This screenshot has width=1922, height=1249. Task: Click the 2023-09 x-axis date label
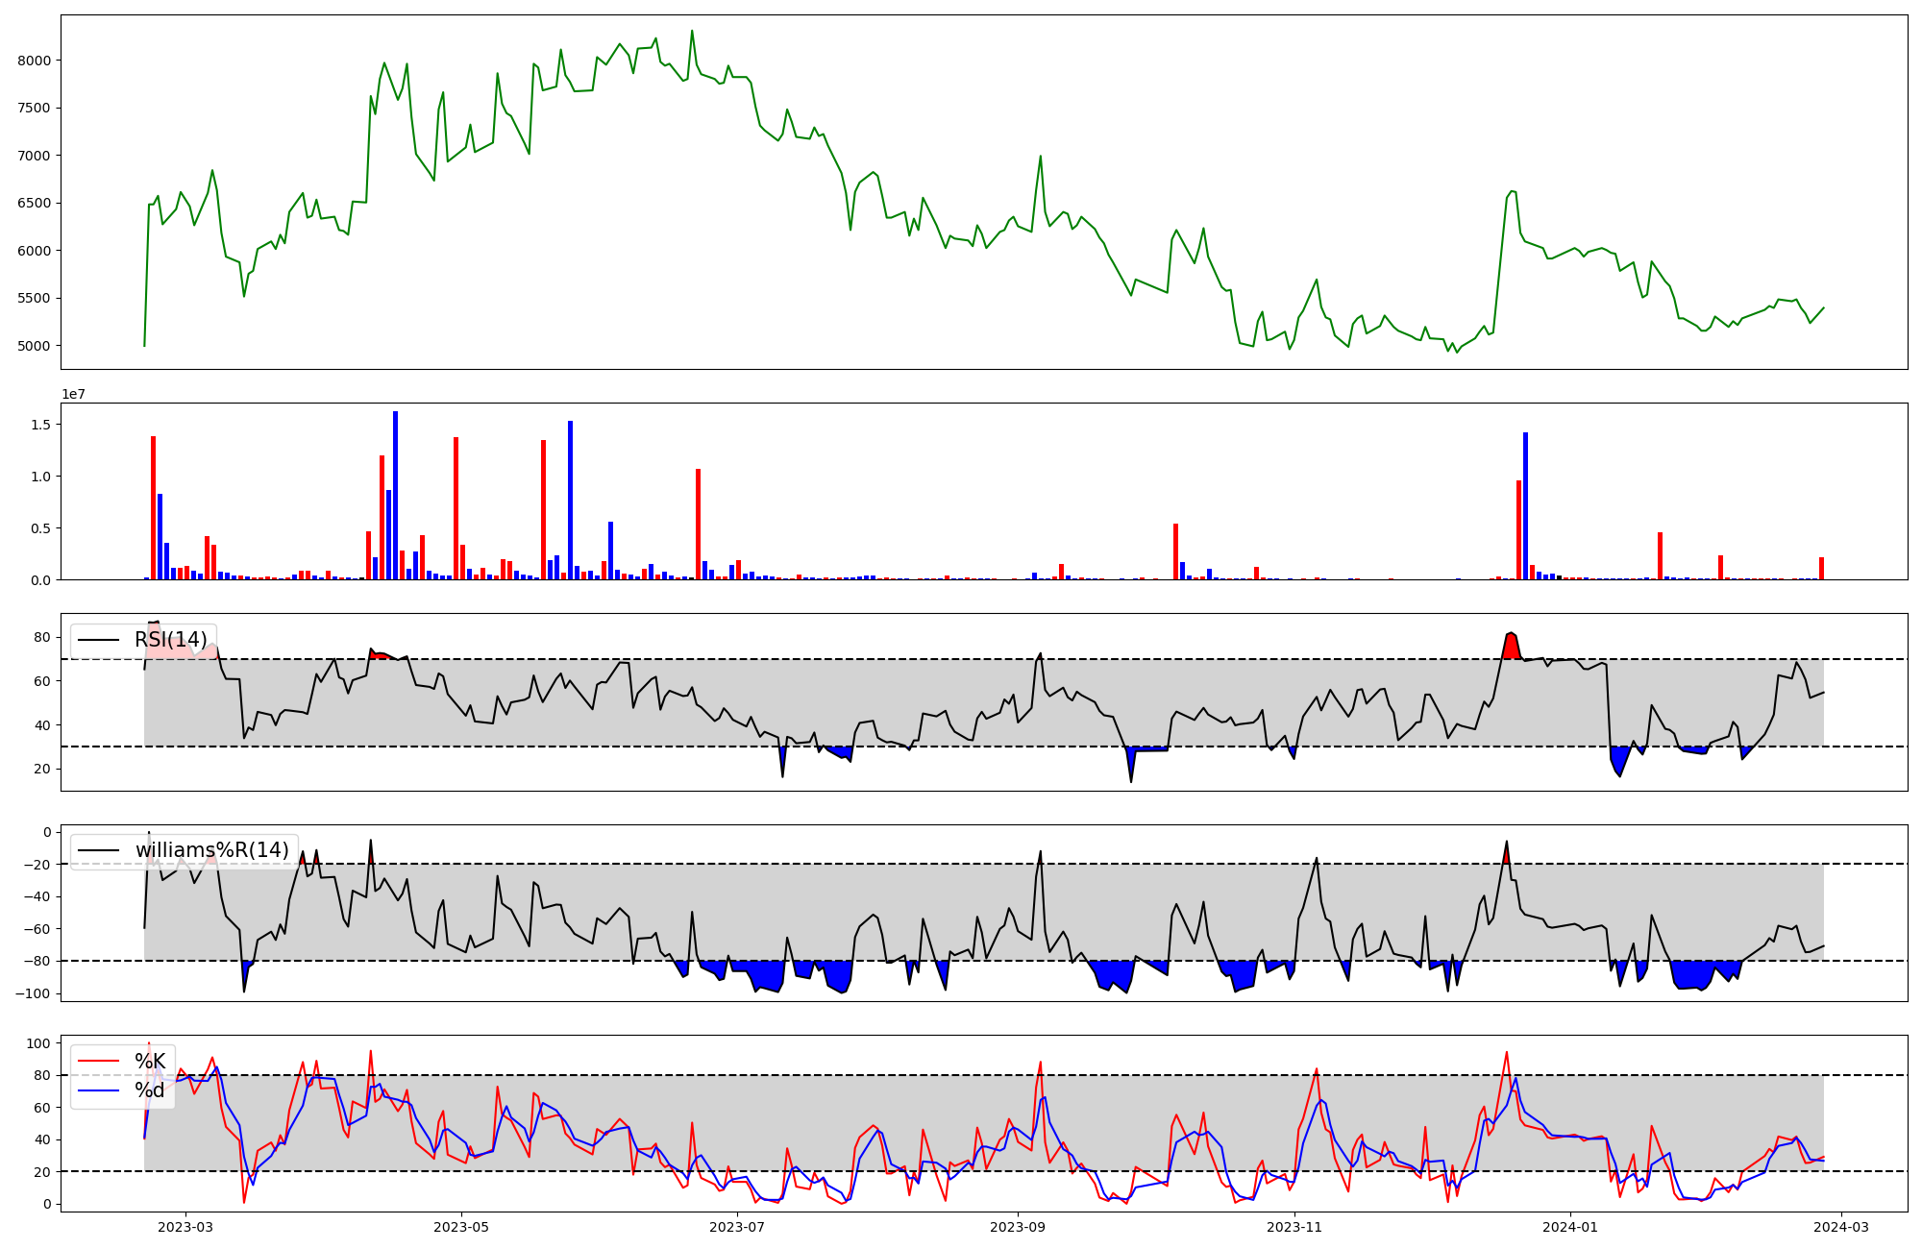tap(1018, 1226)
